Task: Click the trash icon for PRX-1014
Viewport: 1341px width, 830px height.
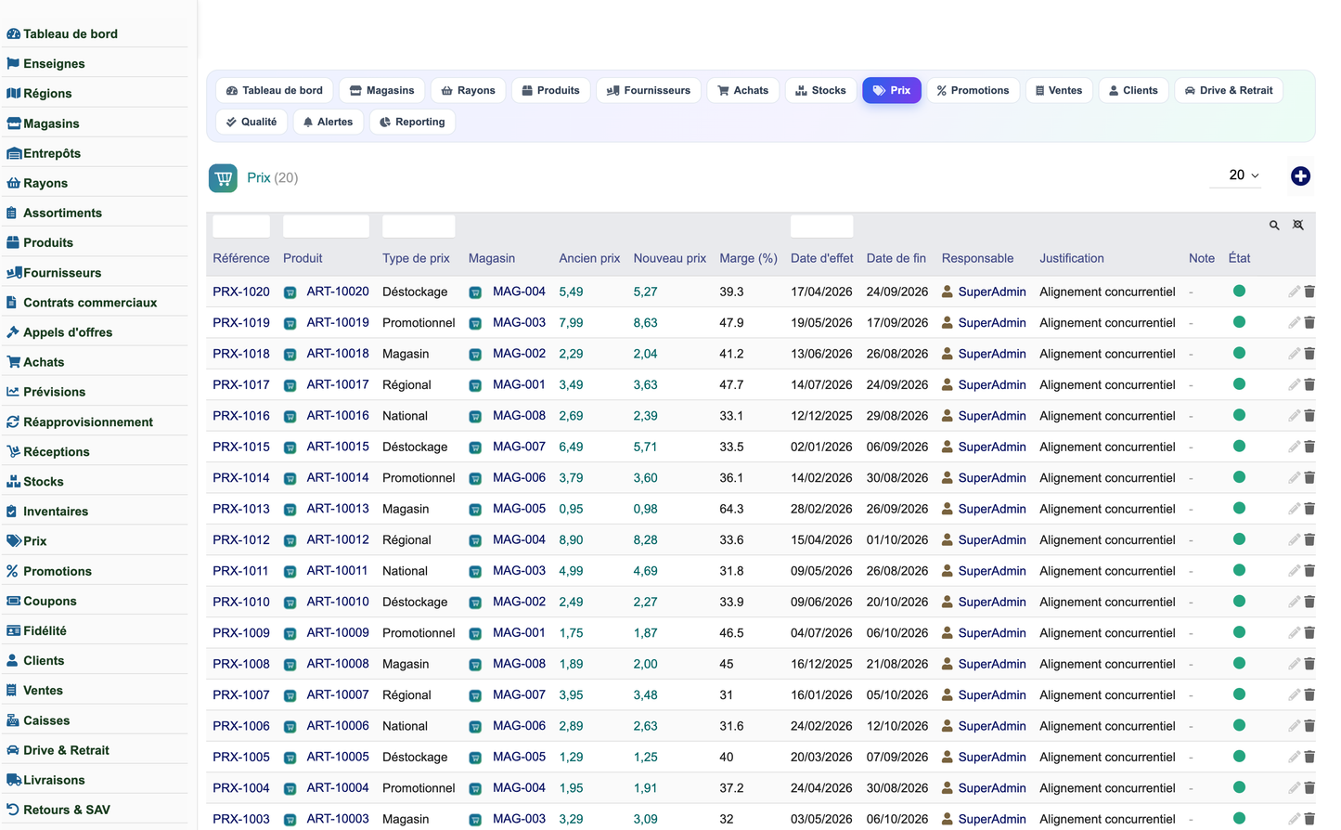Action: point(1309,478)
